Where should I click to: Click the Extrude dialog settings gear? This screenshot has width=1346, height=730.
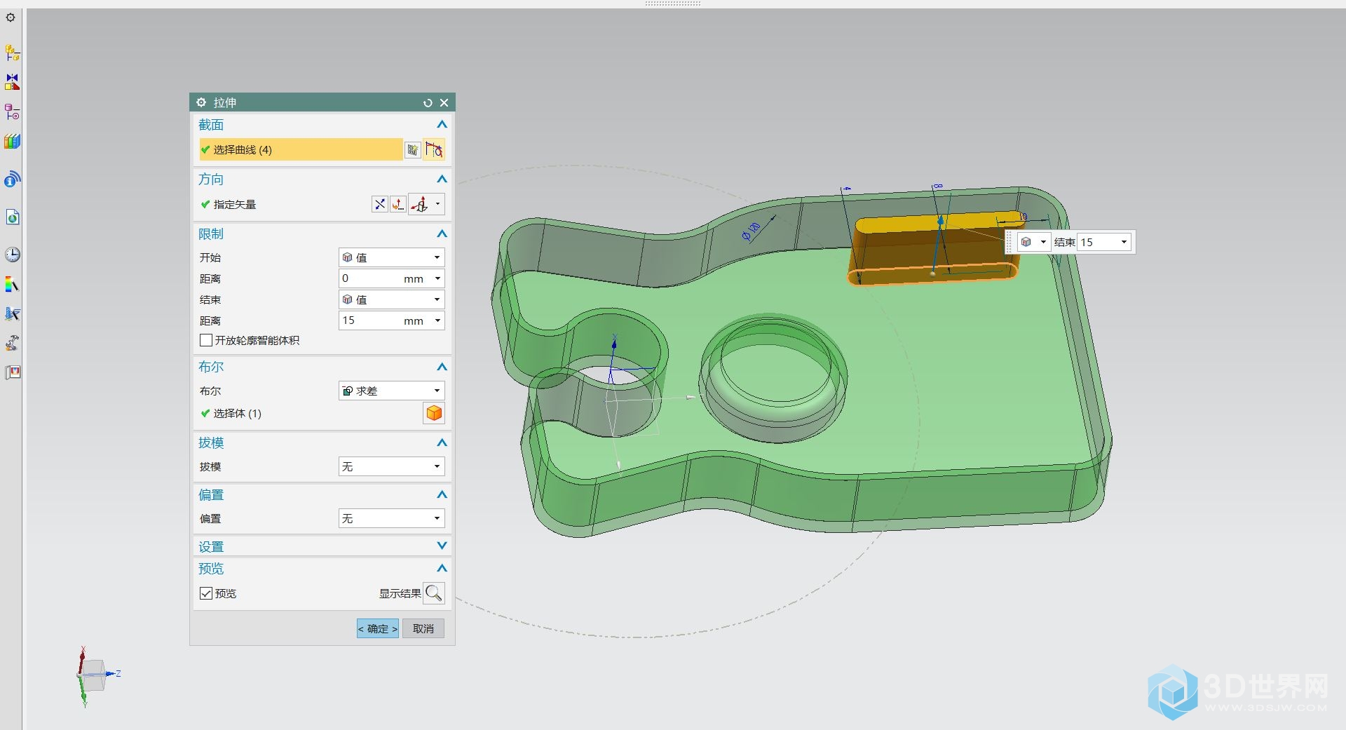click(201, 102)
